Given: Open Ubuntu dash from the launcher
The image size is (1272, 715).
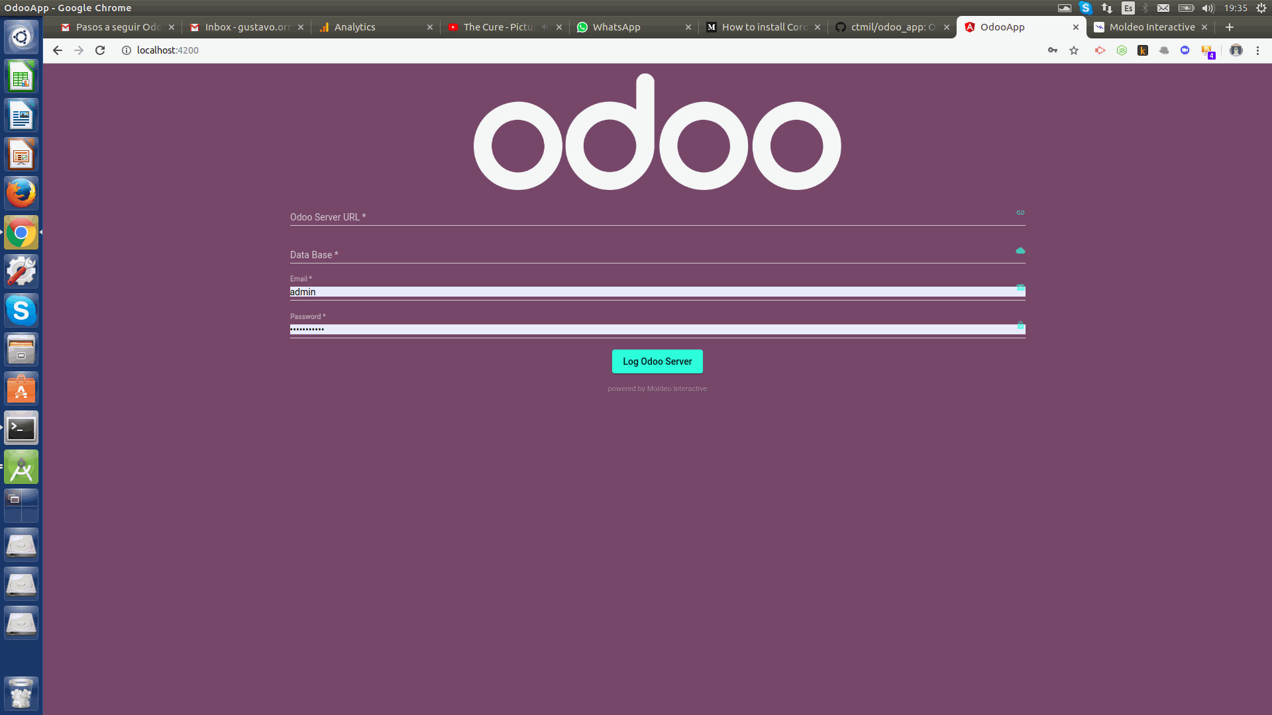Looking at the screenshot, I should point(21,36).
